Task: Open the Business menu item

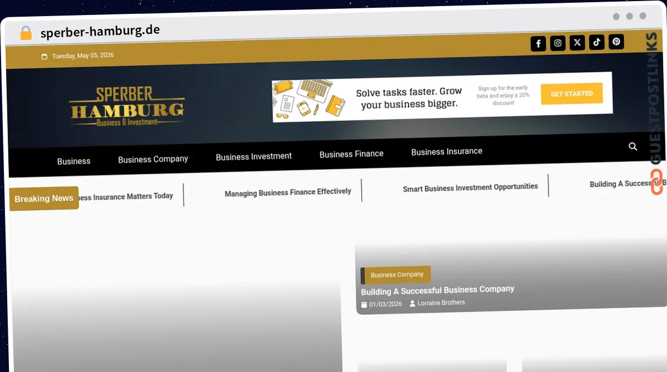Action: [73, 161]
